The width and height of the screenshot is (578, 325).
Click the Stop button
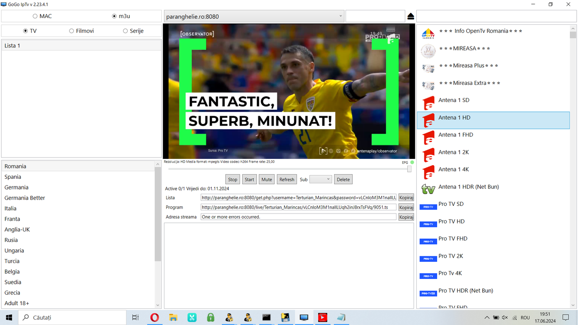[233, 179]
